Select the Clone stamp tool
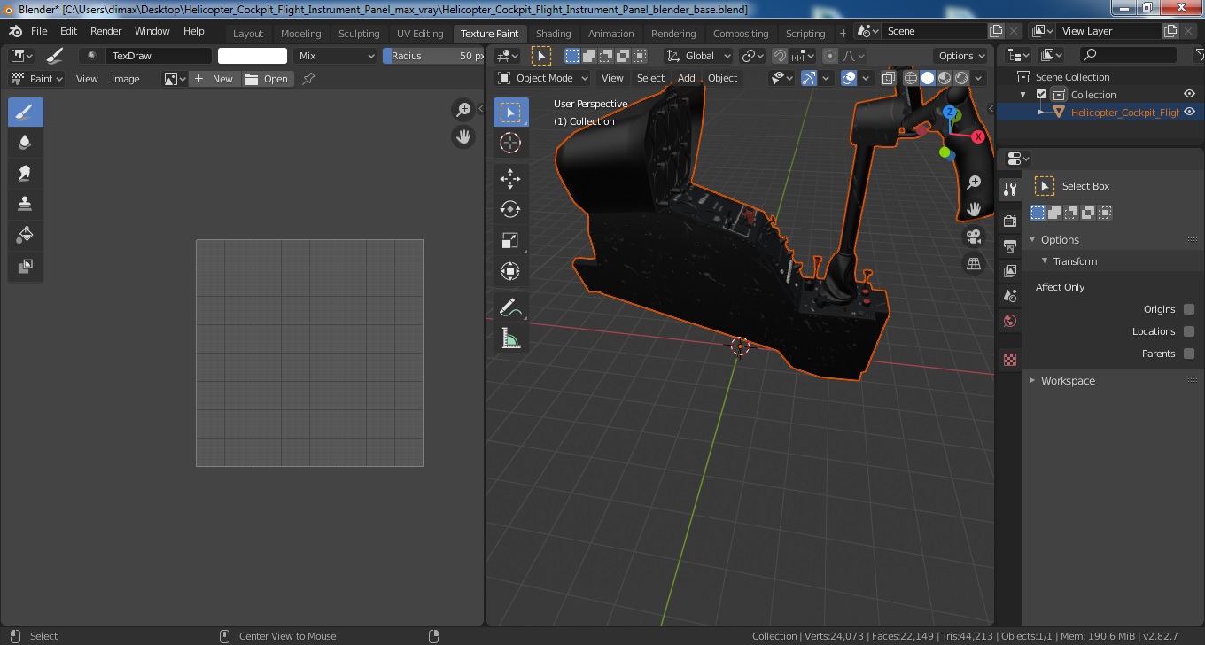The image size is (1205, 645). [x=26, y=205]
